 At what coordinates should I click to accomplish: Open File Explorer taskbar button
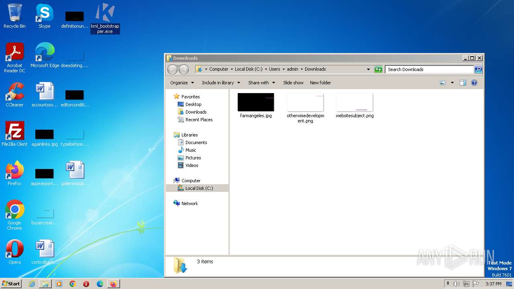[45, 284]
